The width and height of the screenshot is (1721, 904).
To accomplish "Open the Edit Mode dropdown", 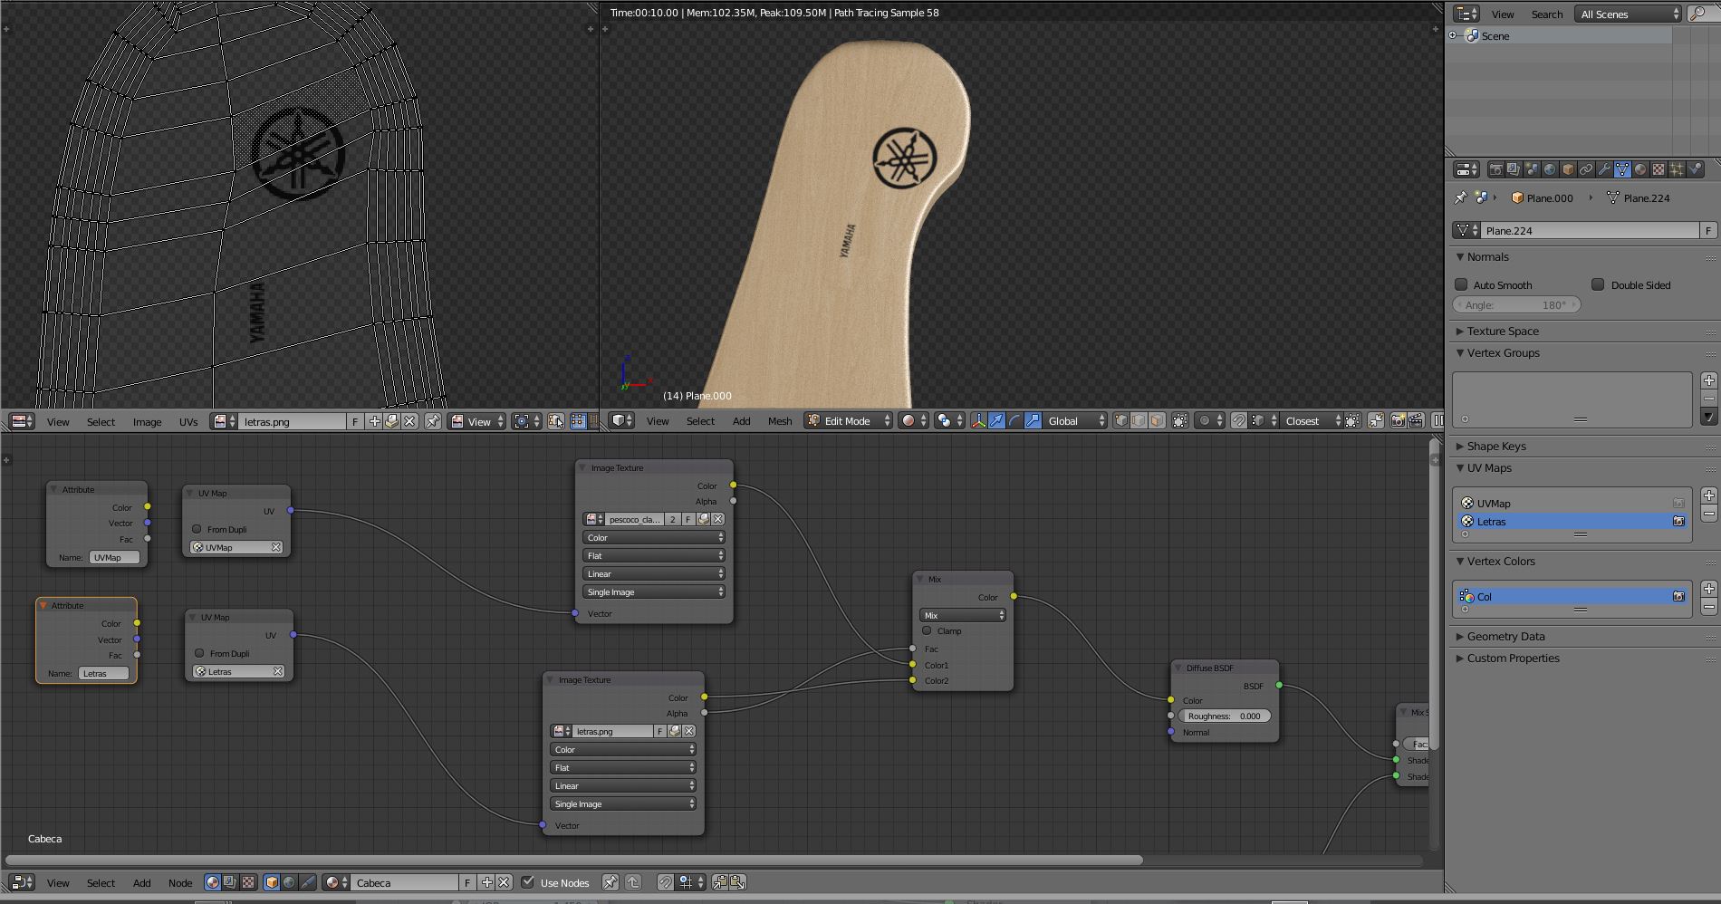I will tap(848, 420).
